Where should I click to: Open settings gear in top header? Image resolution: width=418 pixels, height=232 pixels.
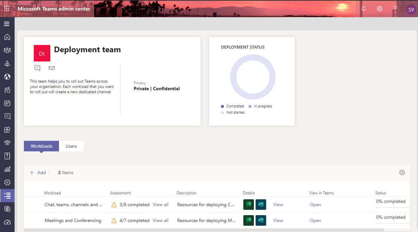[380, 9]
